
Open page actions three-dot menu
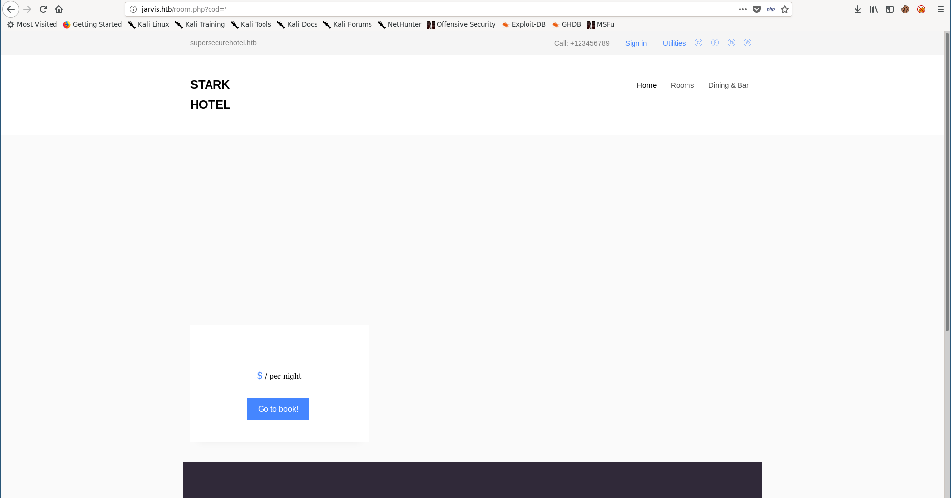coord(742,9)
